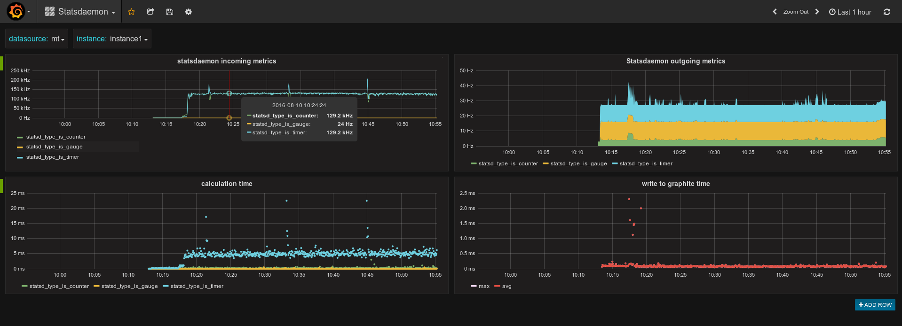Toggle statsd_type_is_gauge series in incoming metrics legend
902x326 pixels.
(54, 147)
